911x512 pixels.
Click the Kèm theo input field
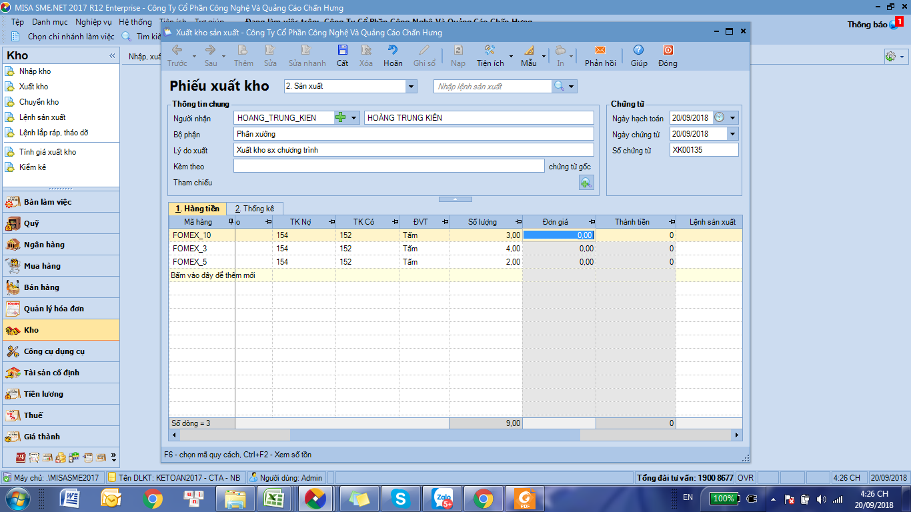click(389, 166)
